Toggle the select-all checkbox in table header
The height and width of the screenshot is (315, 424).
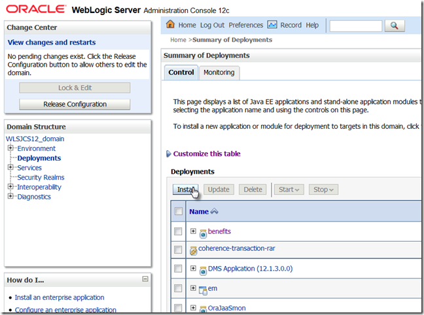(x=178, y=212)
